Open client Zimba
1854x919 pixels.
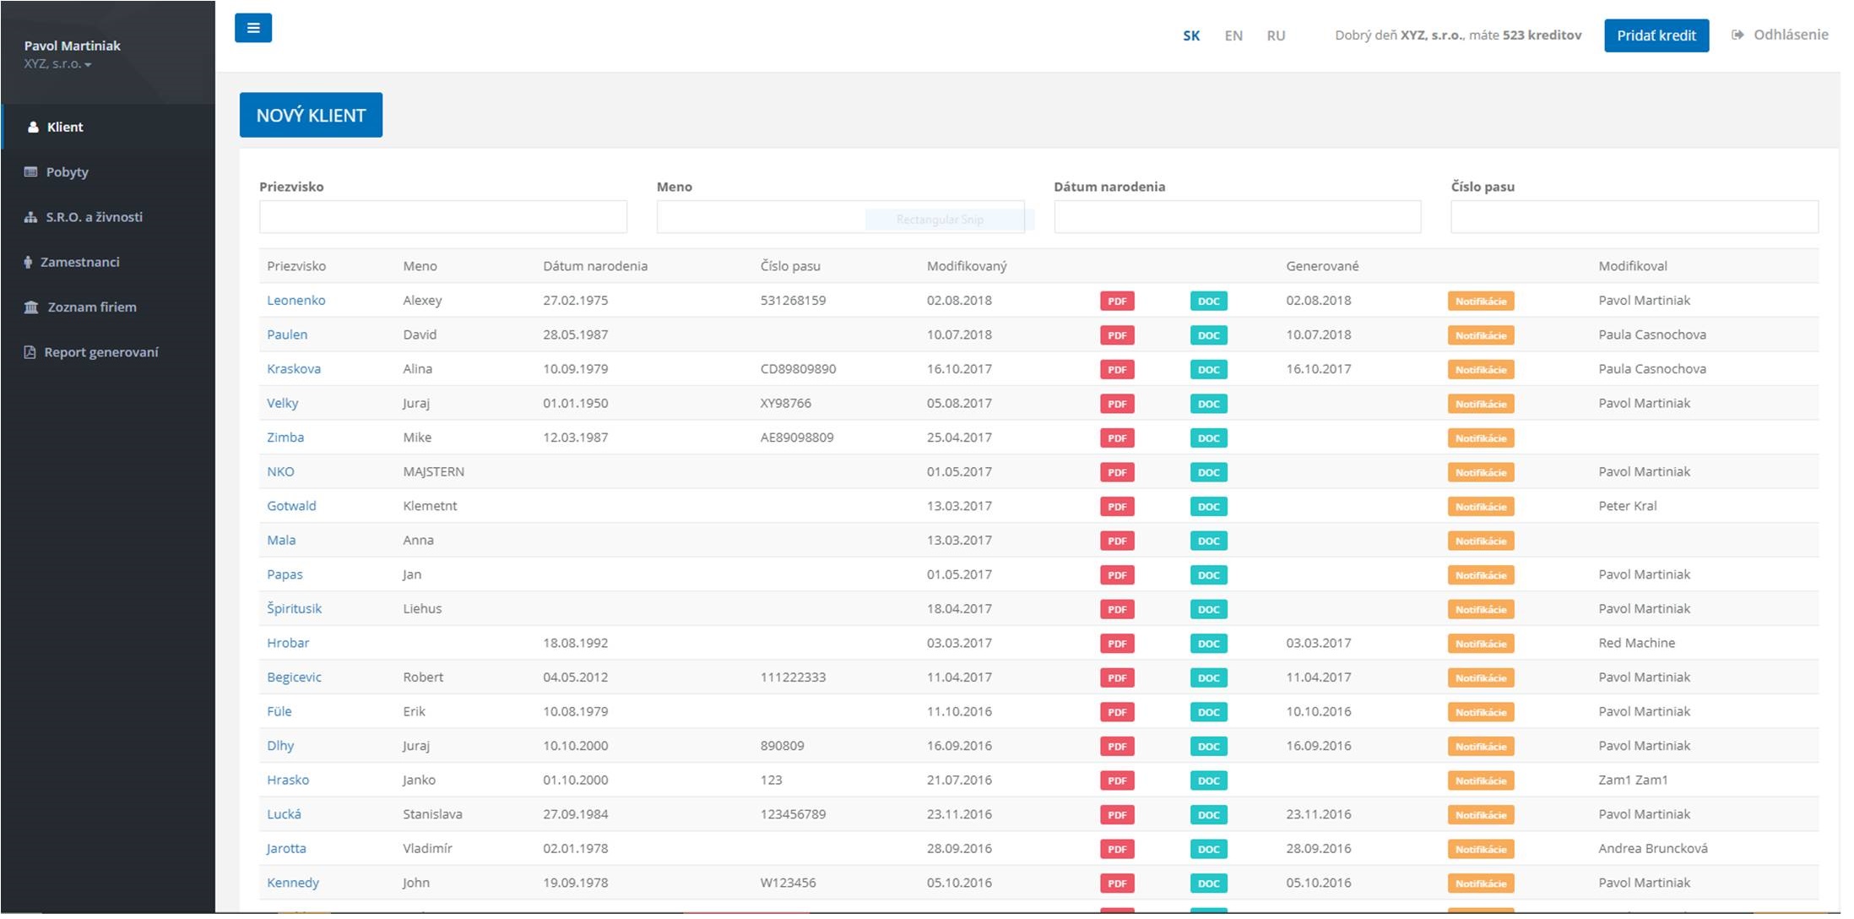click(285, 438)
